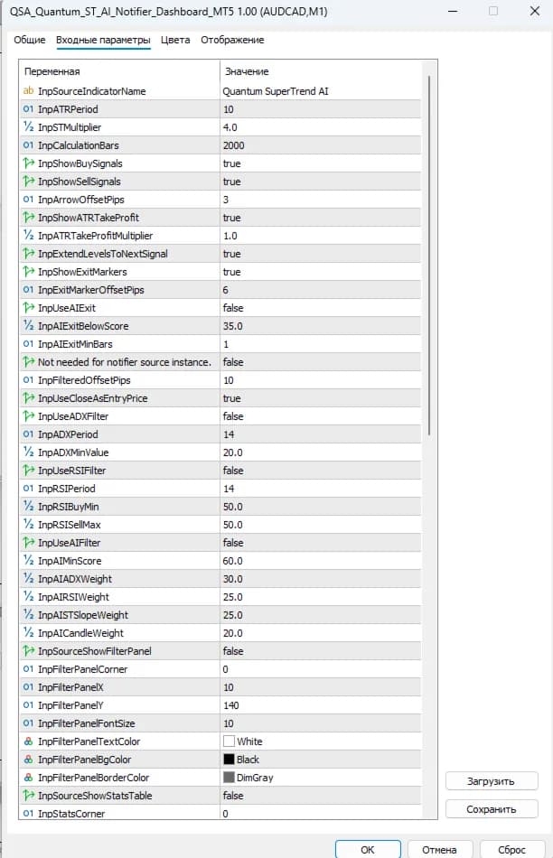Click the OK button
This screenshot has width=553, height=858.
pyautogui.click(x=368, y=849)
